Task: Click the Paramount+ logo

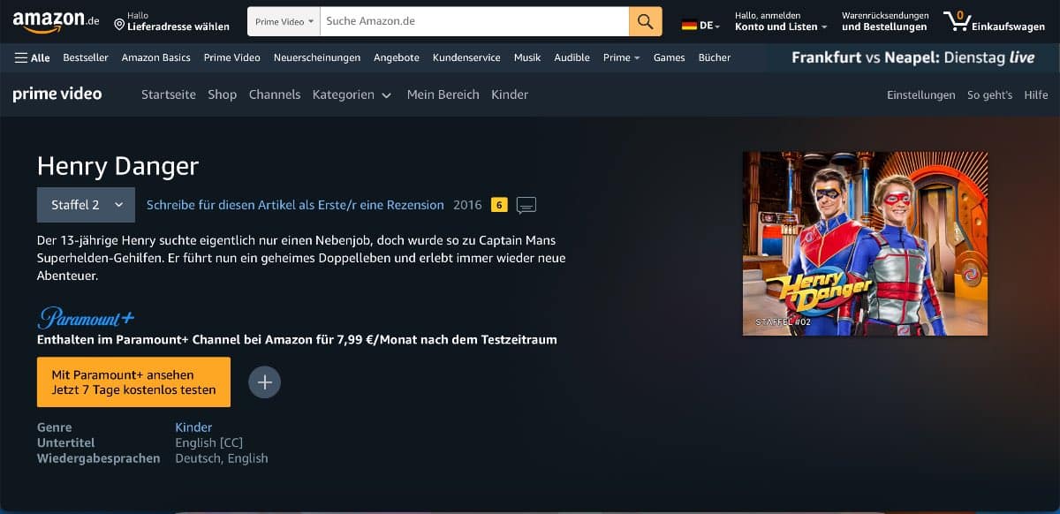Action: [x=86, y=317]
